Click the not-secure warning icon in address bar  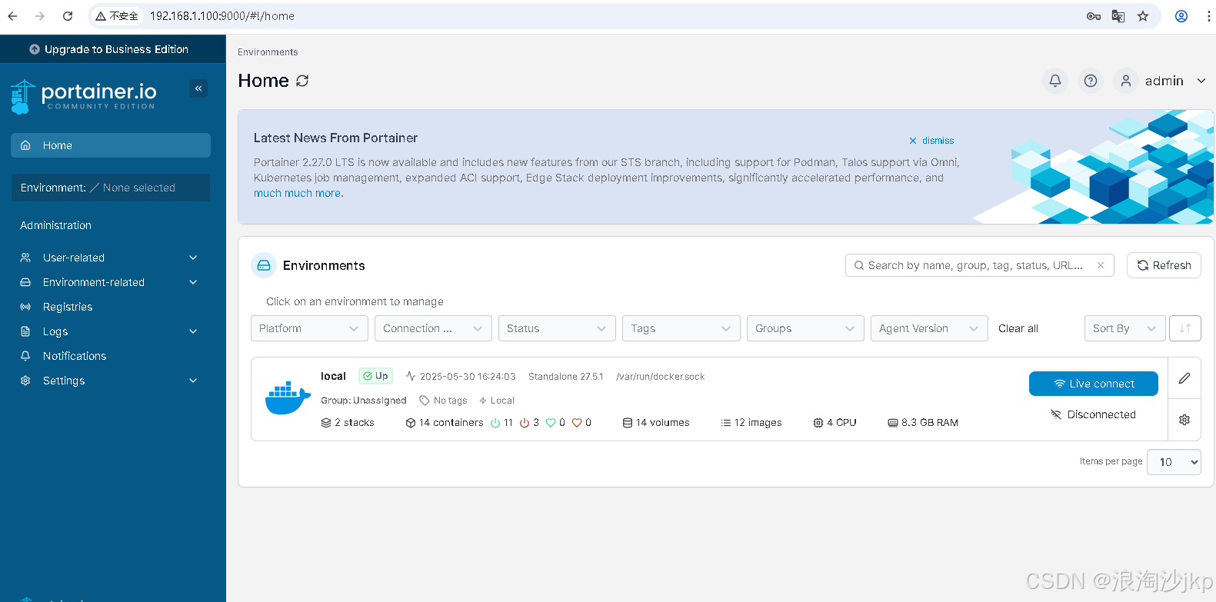pos(101,16)
